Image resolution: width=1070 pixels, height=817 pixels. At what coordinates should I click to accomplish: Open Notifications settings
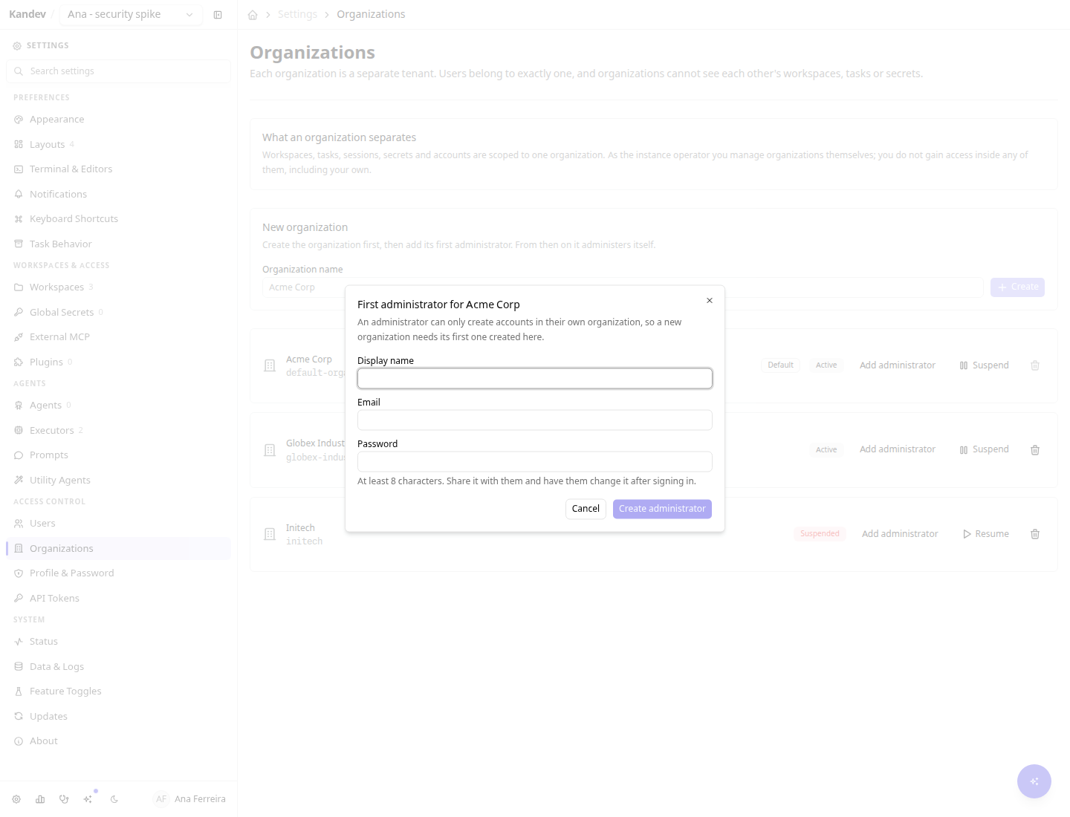(119, 195)
